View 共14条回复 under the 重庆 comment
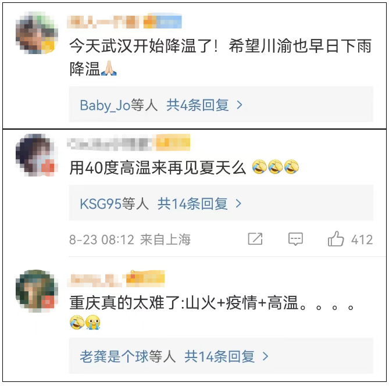Viewport: 389px width, 386px height. point(220,356)
